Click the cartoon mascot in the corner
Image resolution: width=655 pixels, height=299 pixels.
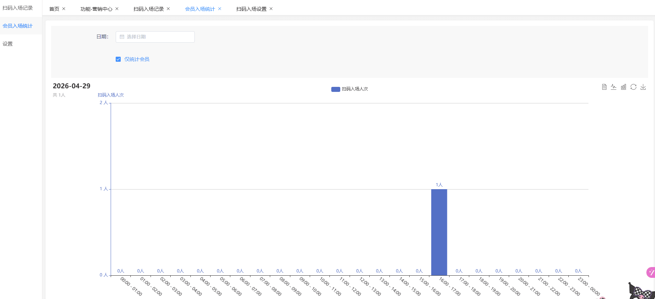coord(642,291)
